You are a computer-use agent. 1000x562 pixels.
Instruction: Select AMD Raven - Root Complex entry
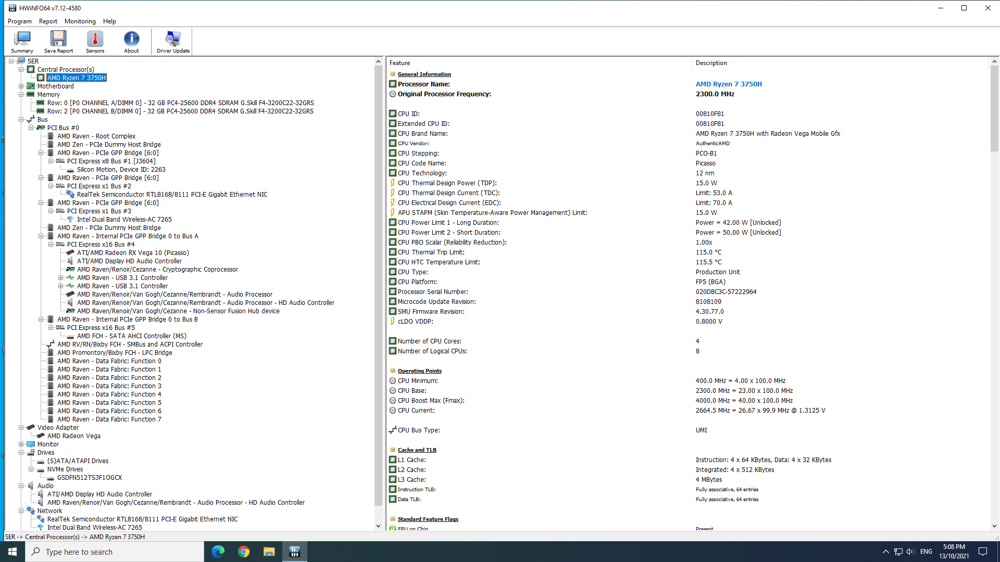tap(96, 136)
